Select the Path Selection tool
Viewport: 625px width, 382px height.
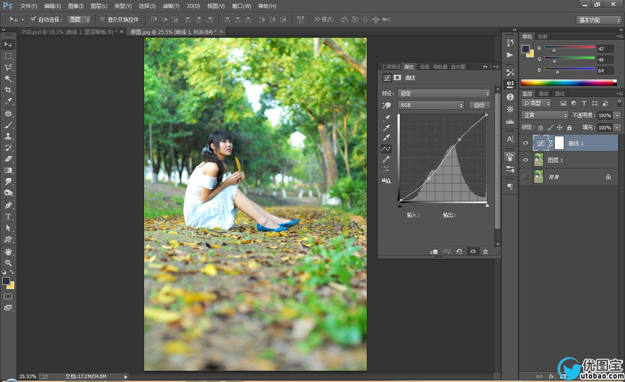[8, 228]
